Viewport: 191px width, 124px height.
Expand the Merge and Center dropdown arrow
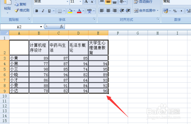[x=158, y=11]
